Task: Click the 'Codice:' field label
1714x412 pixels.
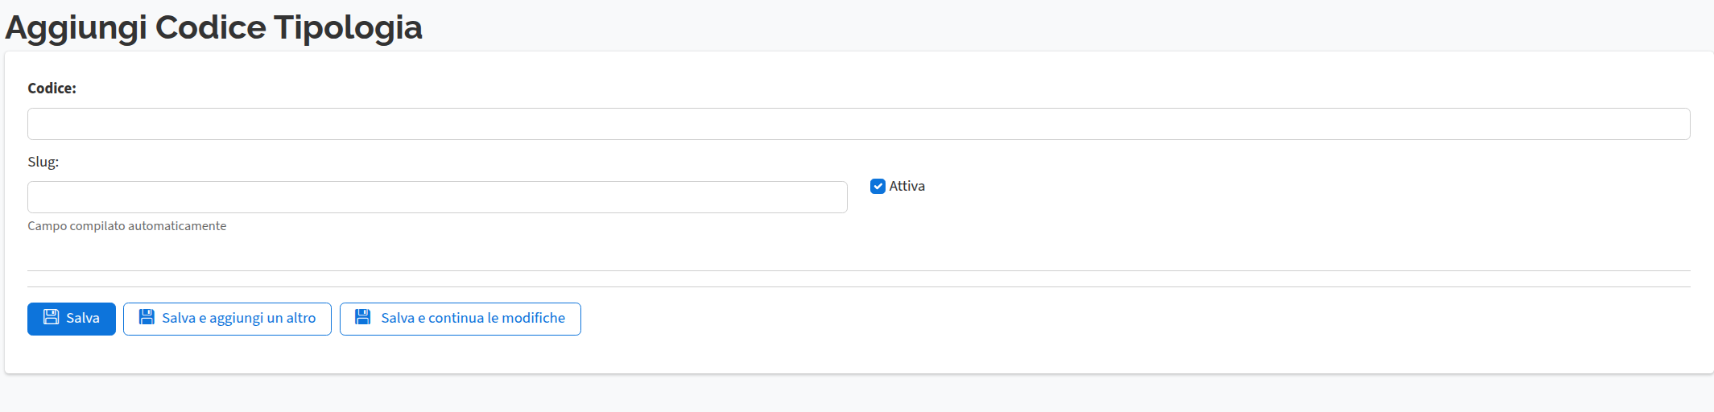Action: tap(52, 89)
